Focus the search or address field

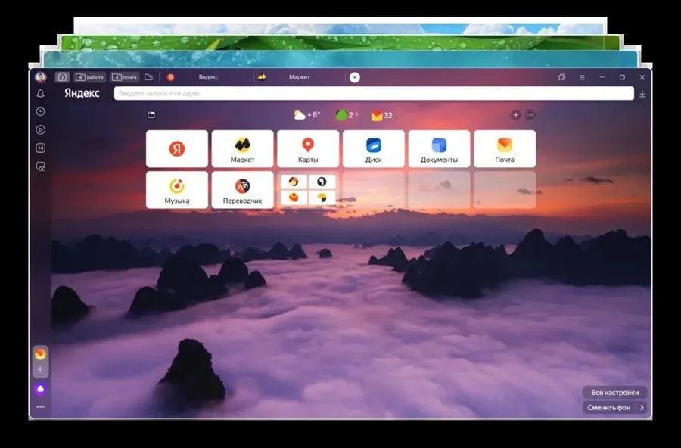coord(374,93)
